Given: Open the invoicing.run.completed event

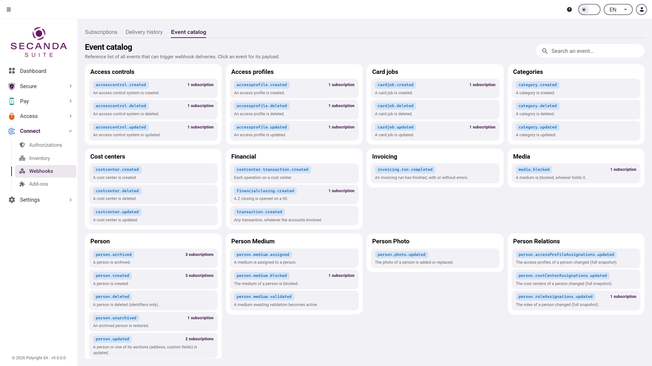Looking at the screenshot, I should click(435, 173).
